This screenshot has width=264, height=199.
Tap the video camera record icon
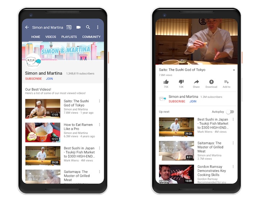click(x=78, y=27)
